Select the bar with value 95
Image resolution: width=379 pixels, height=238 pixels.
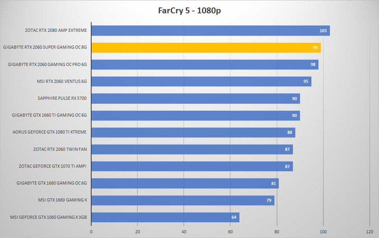(202, 81)
